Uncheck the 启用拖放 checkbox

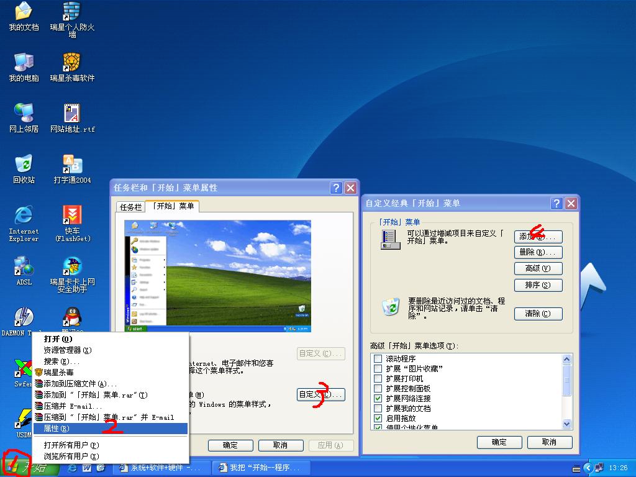[x=378, y=418]
